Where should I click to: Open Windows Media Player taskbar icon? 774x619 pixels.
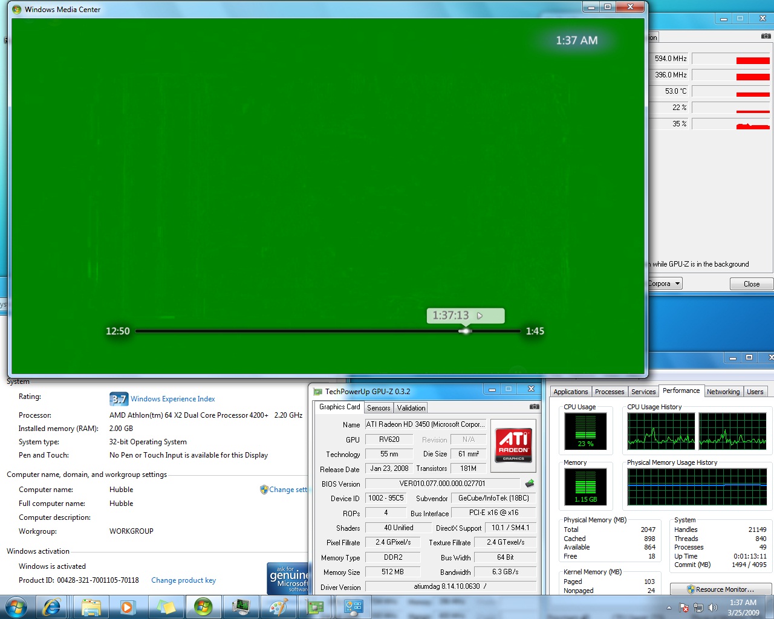tap(128, 607)
